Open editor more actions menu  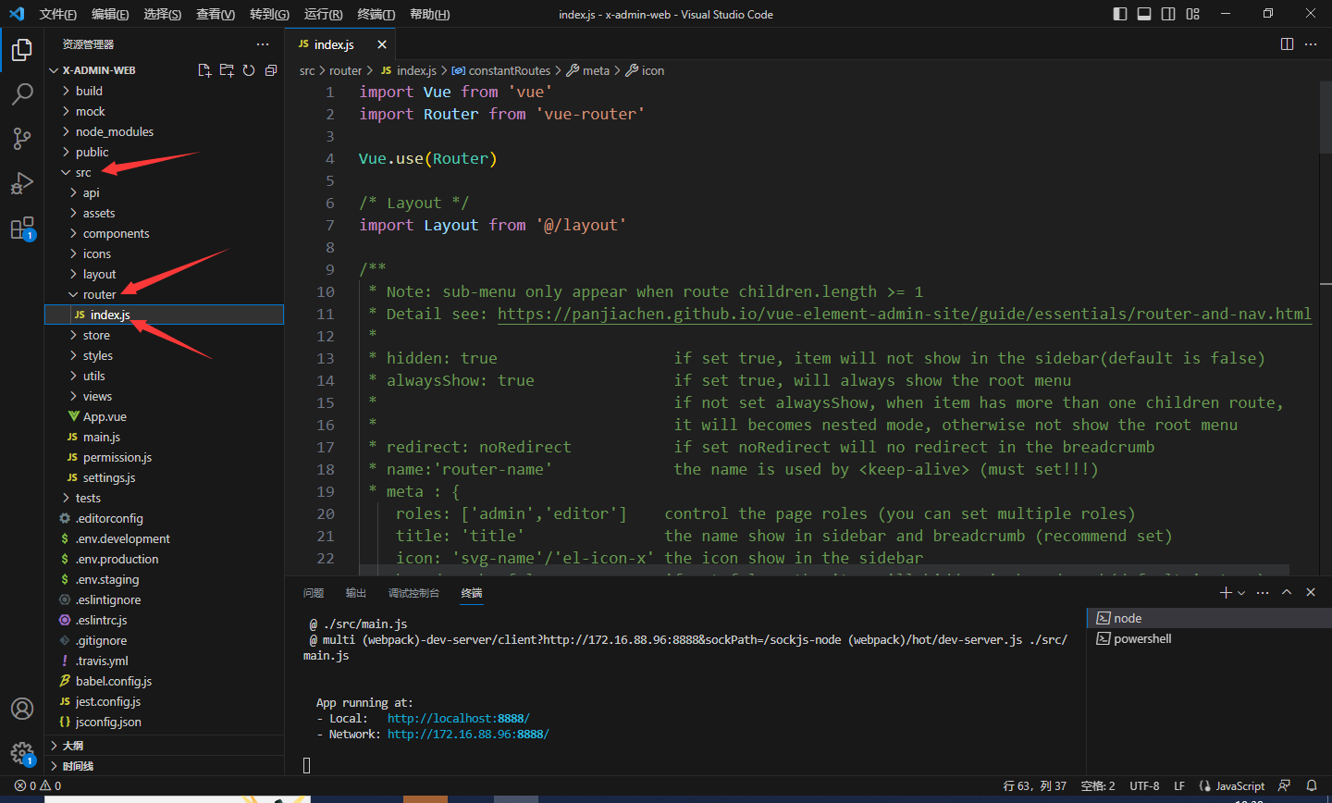point(1311,44)
